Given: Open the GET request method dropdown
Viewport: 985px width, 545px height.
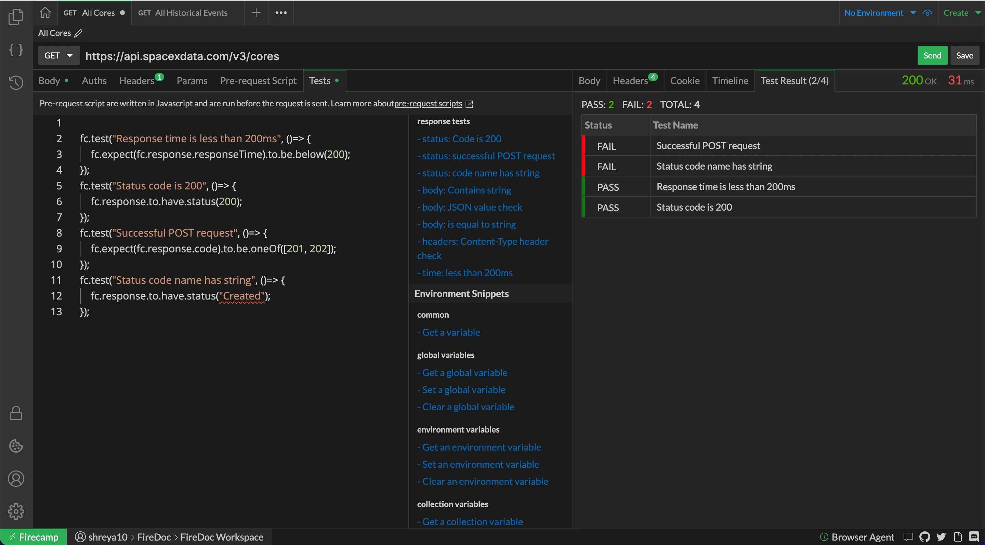Looking at the screenshot, I should pyautogui.click(x=58, y=55).
